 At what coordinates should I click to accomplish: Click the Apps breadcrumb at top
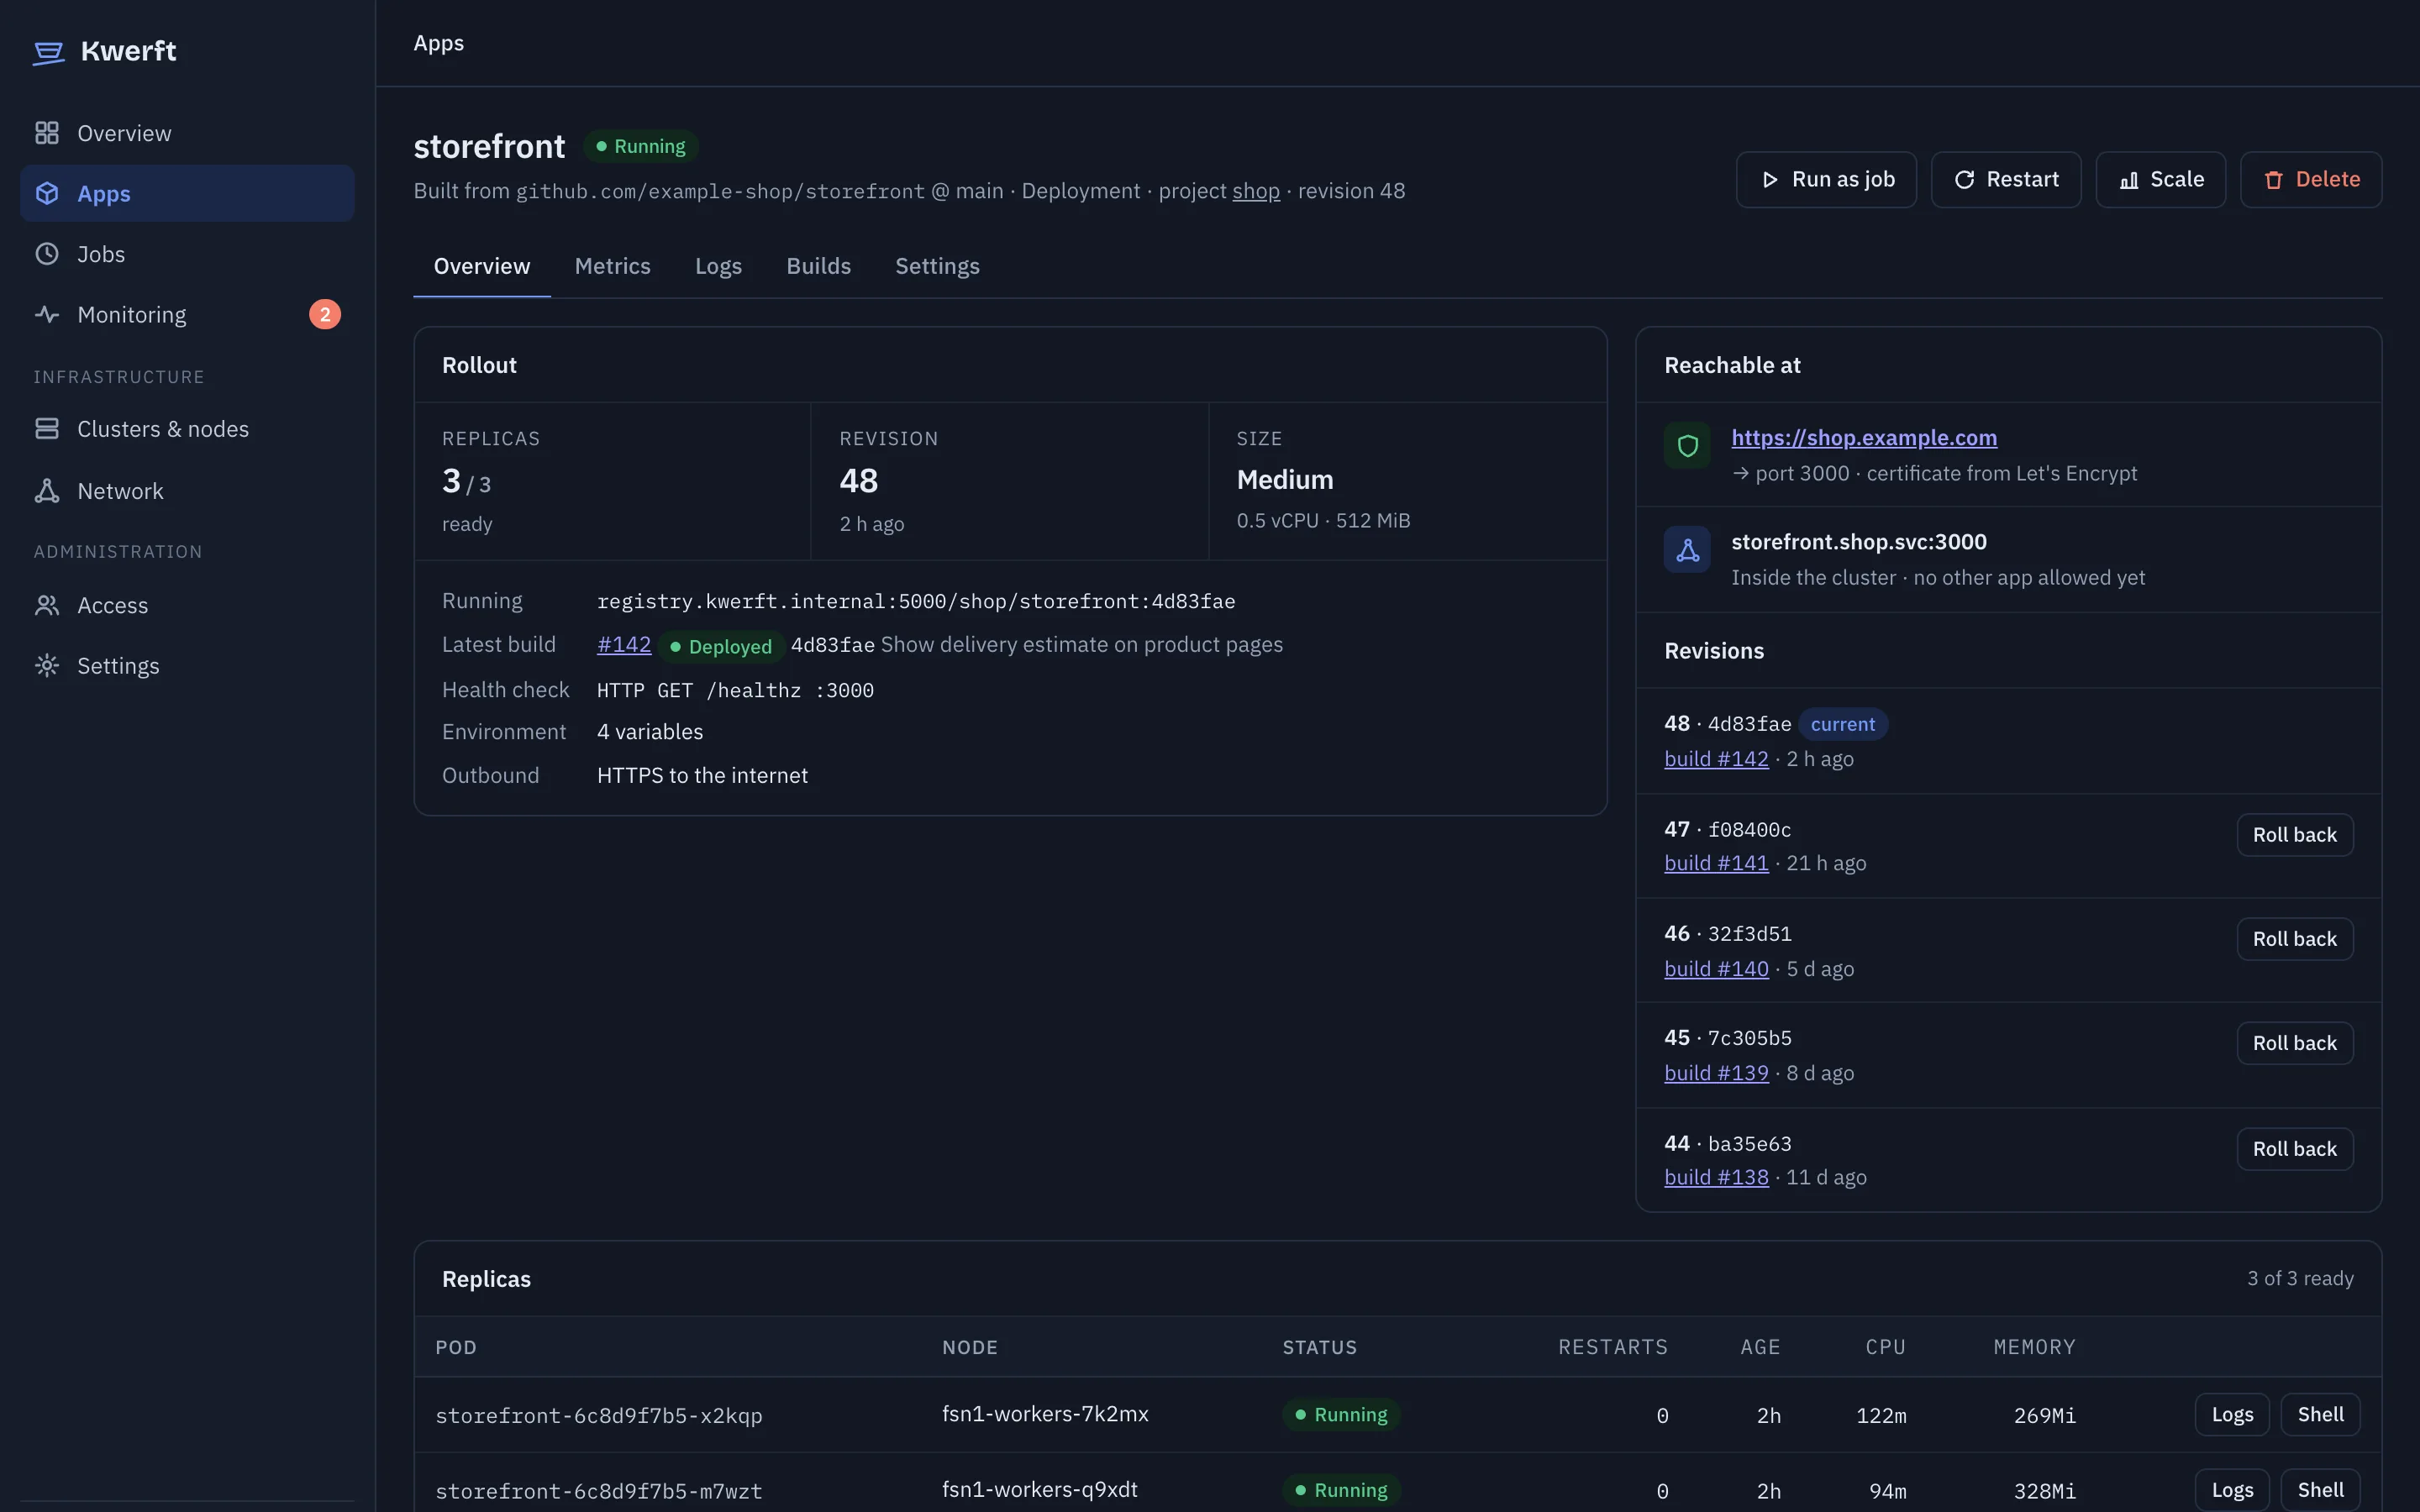pos(439,43)
